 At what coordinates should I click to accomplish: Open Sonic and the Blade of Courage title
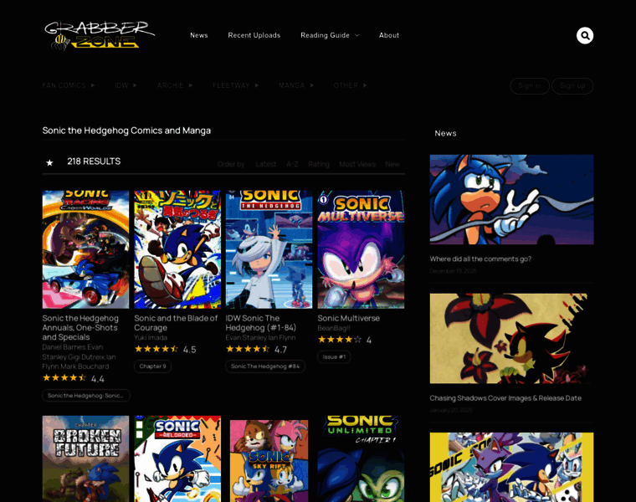tap(176, 323)
